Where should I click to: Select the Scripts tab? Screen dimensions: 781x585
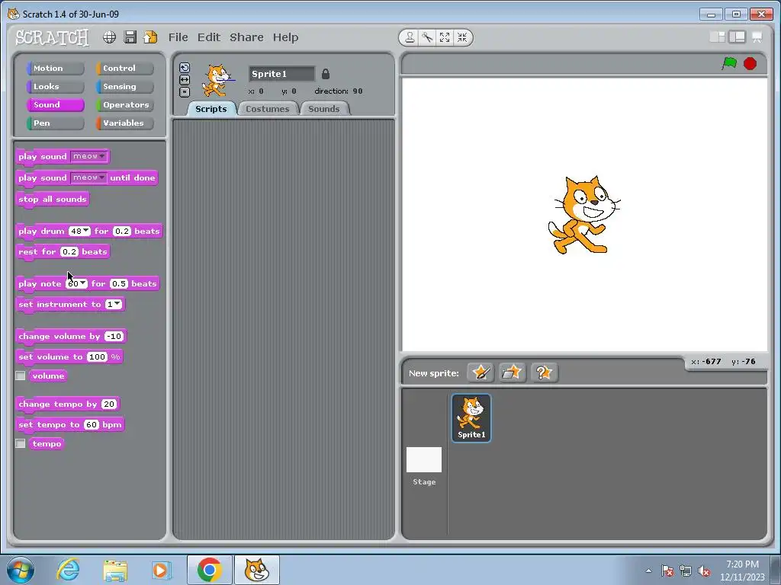pos(211,109)
